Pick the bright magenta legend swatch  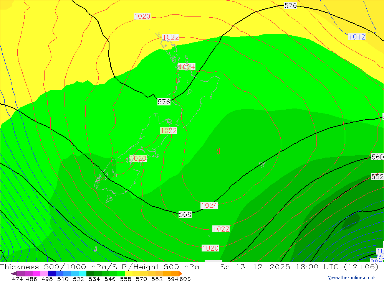[x=36, y=273]
